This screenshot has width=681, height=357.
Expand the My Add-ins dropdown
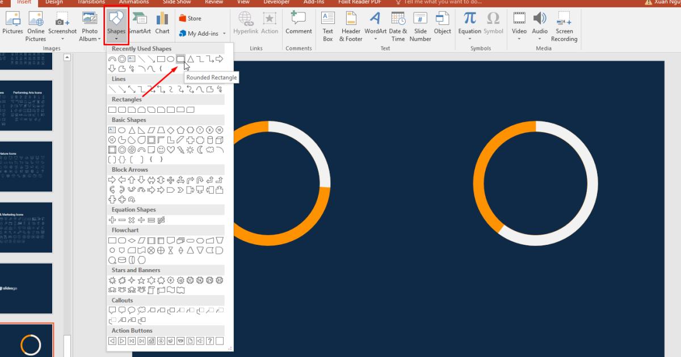click(224, 33)
